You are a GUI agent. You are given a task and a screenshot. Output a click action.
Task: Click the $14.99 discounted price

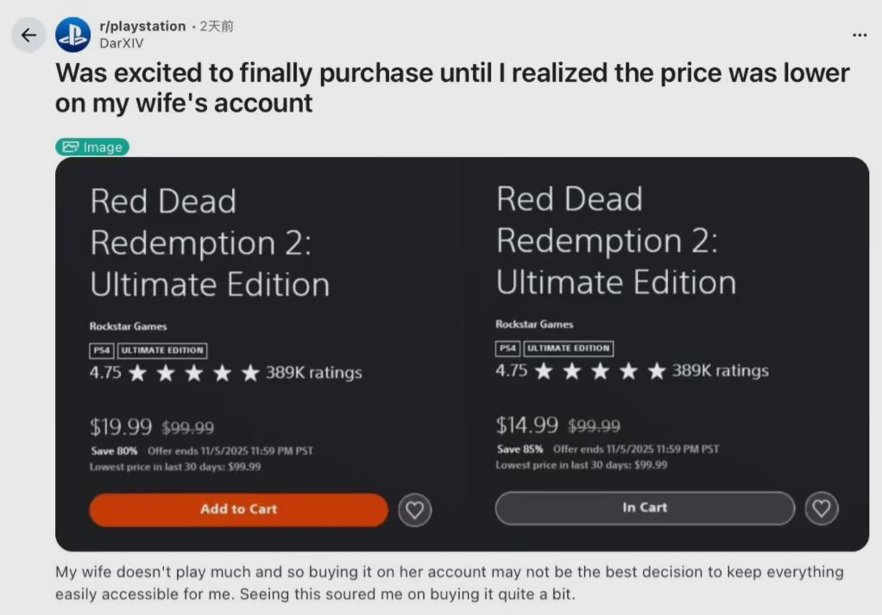click(527, 424)
